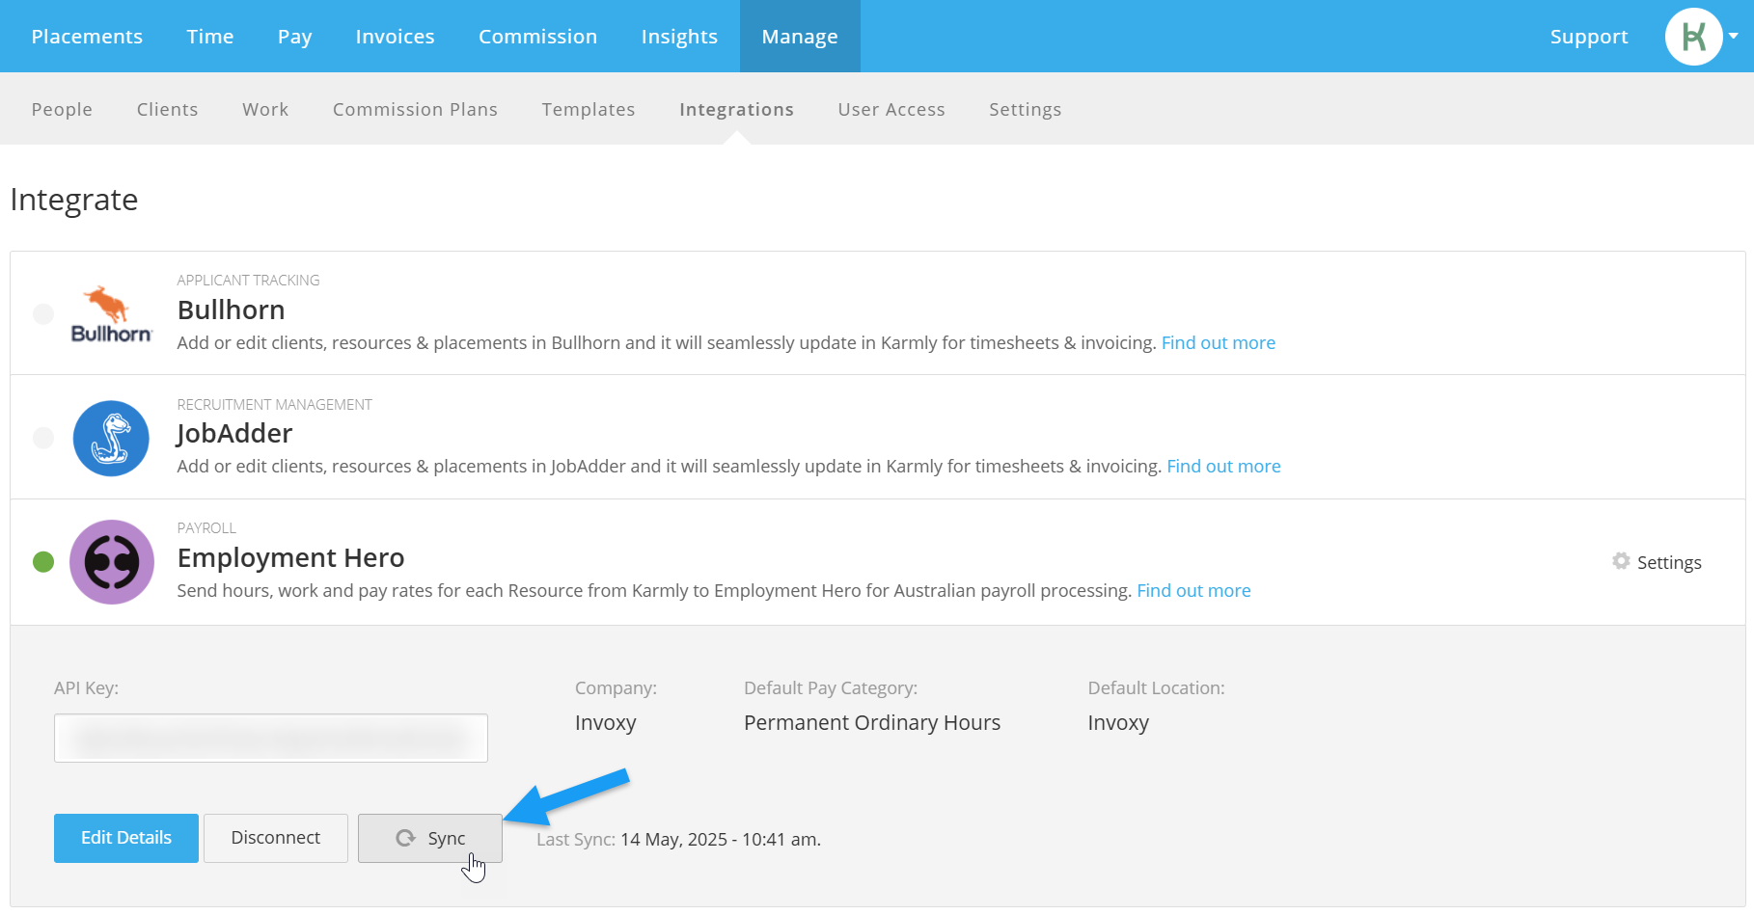Click the Default Location value Invoxy
1754x915 pixels.
pos(1118,722)
